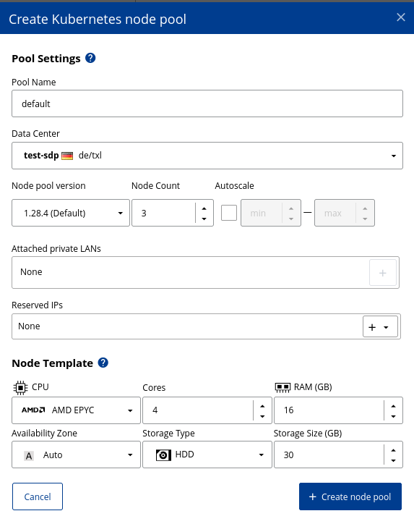Click the CPU chip icon
Screen dimensions: 414x524
point(20,387)
